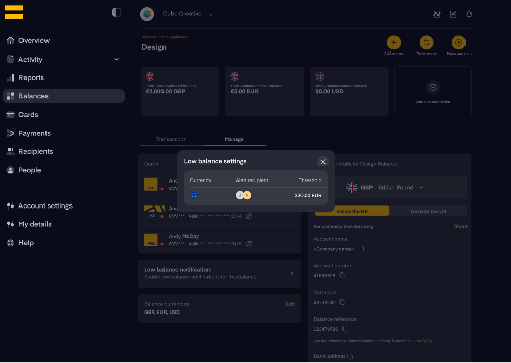This screenshot has height=363, width=511.
Task: Copy balance reference 123476985
Action: (345, 329)
